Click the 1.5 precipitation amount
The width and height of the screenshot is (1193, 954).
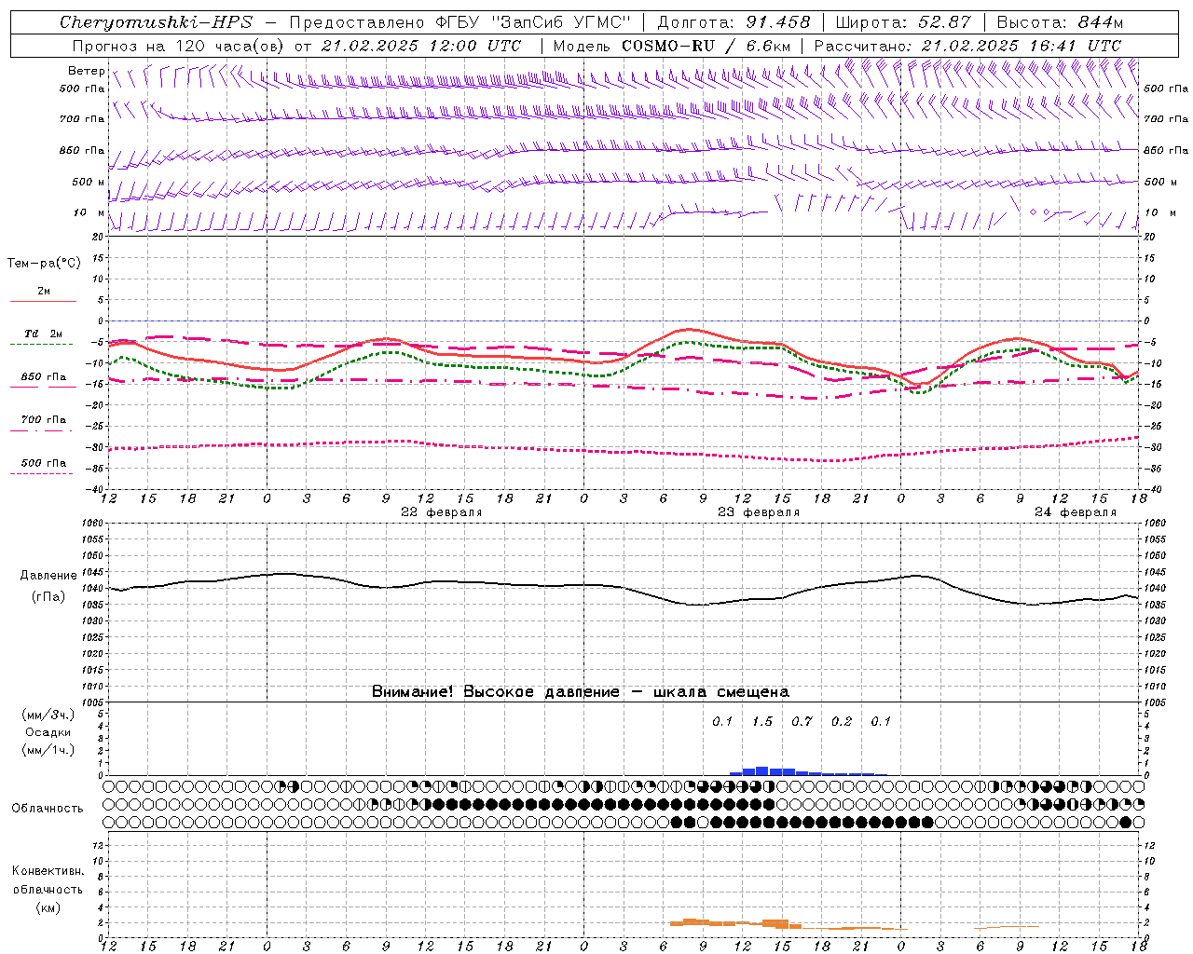click(x=762, y=721)
